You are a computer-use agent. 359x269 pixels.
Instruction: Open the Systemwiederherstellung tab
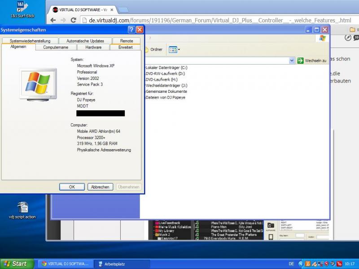(x=30, y=41)
